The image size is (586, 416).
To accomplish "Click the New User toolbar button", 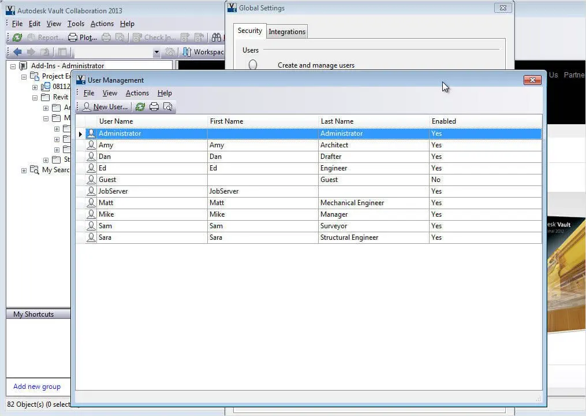I will coord(105,107).
